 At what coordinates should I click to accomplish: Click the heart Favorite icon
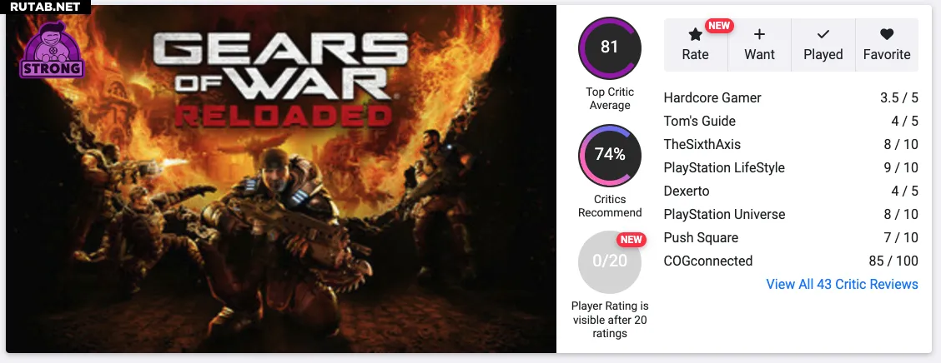pos(887,34)
